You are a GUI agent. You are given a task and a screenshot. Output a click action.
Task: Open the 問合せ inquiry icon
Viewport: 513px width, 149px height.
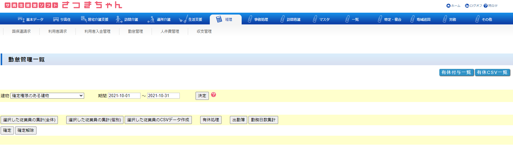[485, 6]
